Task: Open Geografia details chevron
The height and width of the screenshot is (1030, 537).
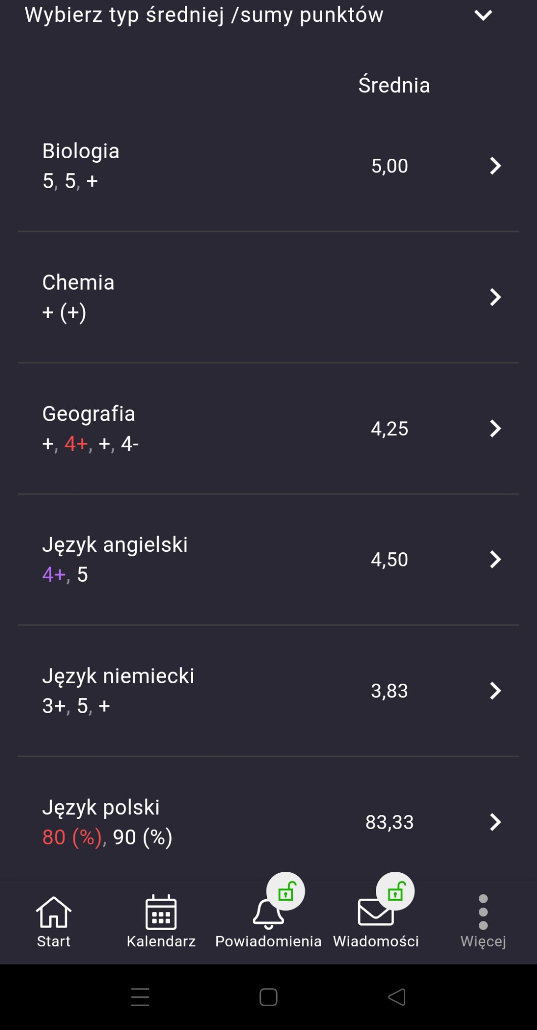Action: click(x=495, y=429)
